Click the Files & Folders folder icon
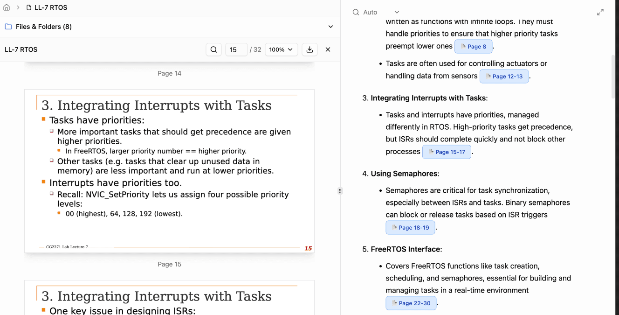The image size is (619, 315). tap(8, 27)
